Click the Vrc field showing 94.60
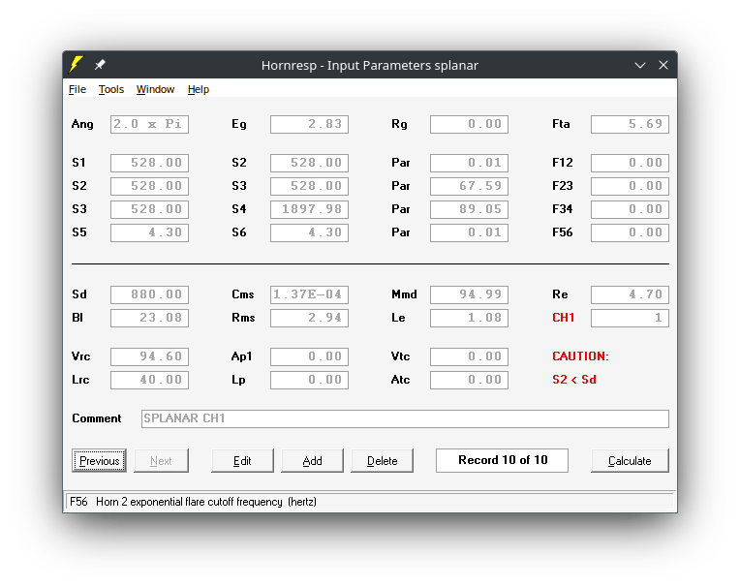 (149, 356)
